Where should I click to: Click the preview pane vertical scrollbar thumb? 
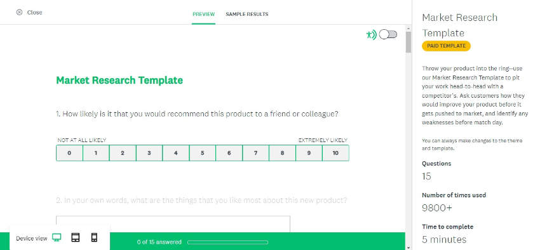[408, 42]
